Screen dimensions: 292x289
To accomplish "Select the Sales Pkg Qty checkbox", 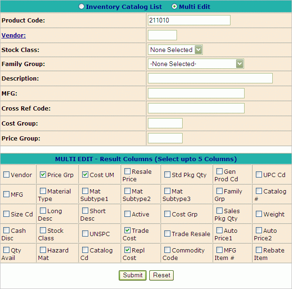I will click(219, 211).
